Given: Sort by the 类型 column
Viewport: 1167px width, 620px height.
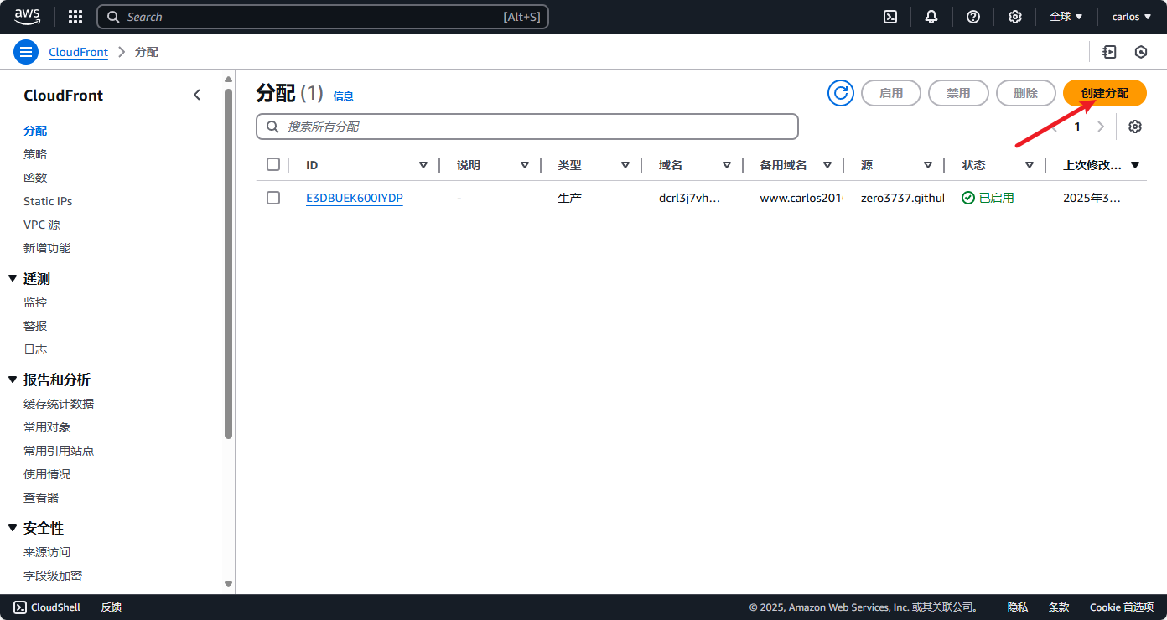Looking at the screenshot, I should pyautogui.click(x=625, y=165).
